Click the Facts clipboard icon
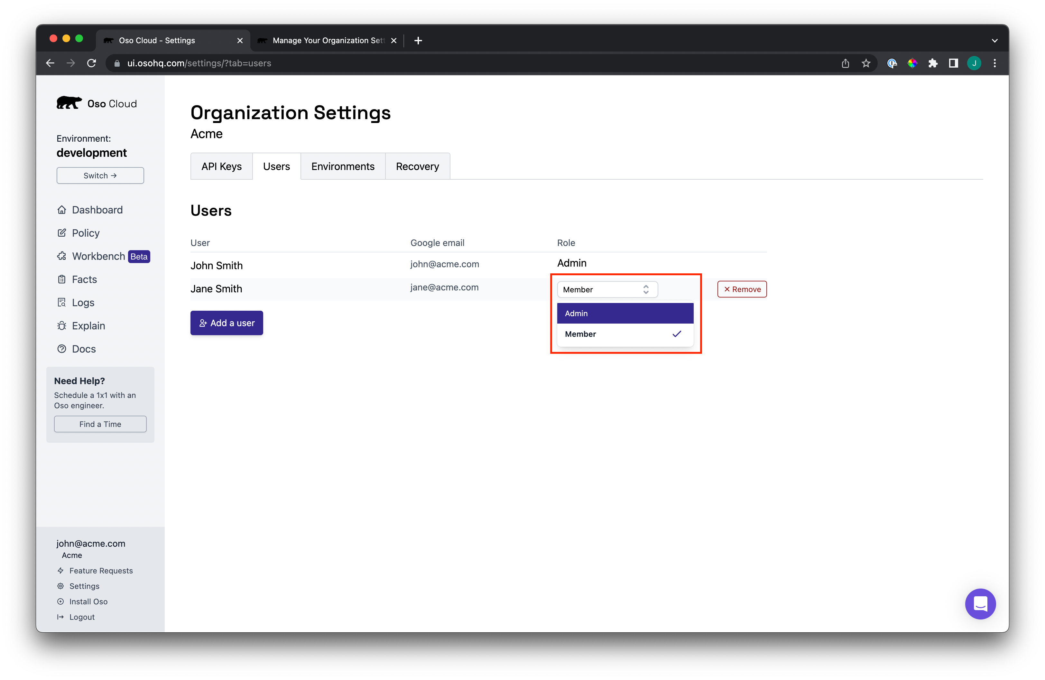1045x680 pixels. [x=61, y=279]
